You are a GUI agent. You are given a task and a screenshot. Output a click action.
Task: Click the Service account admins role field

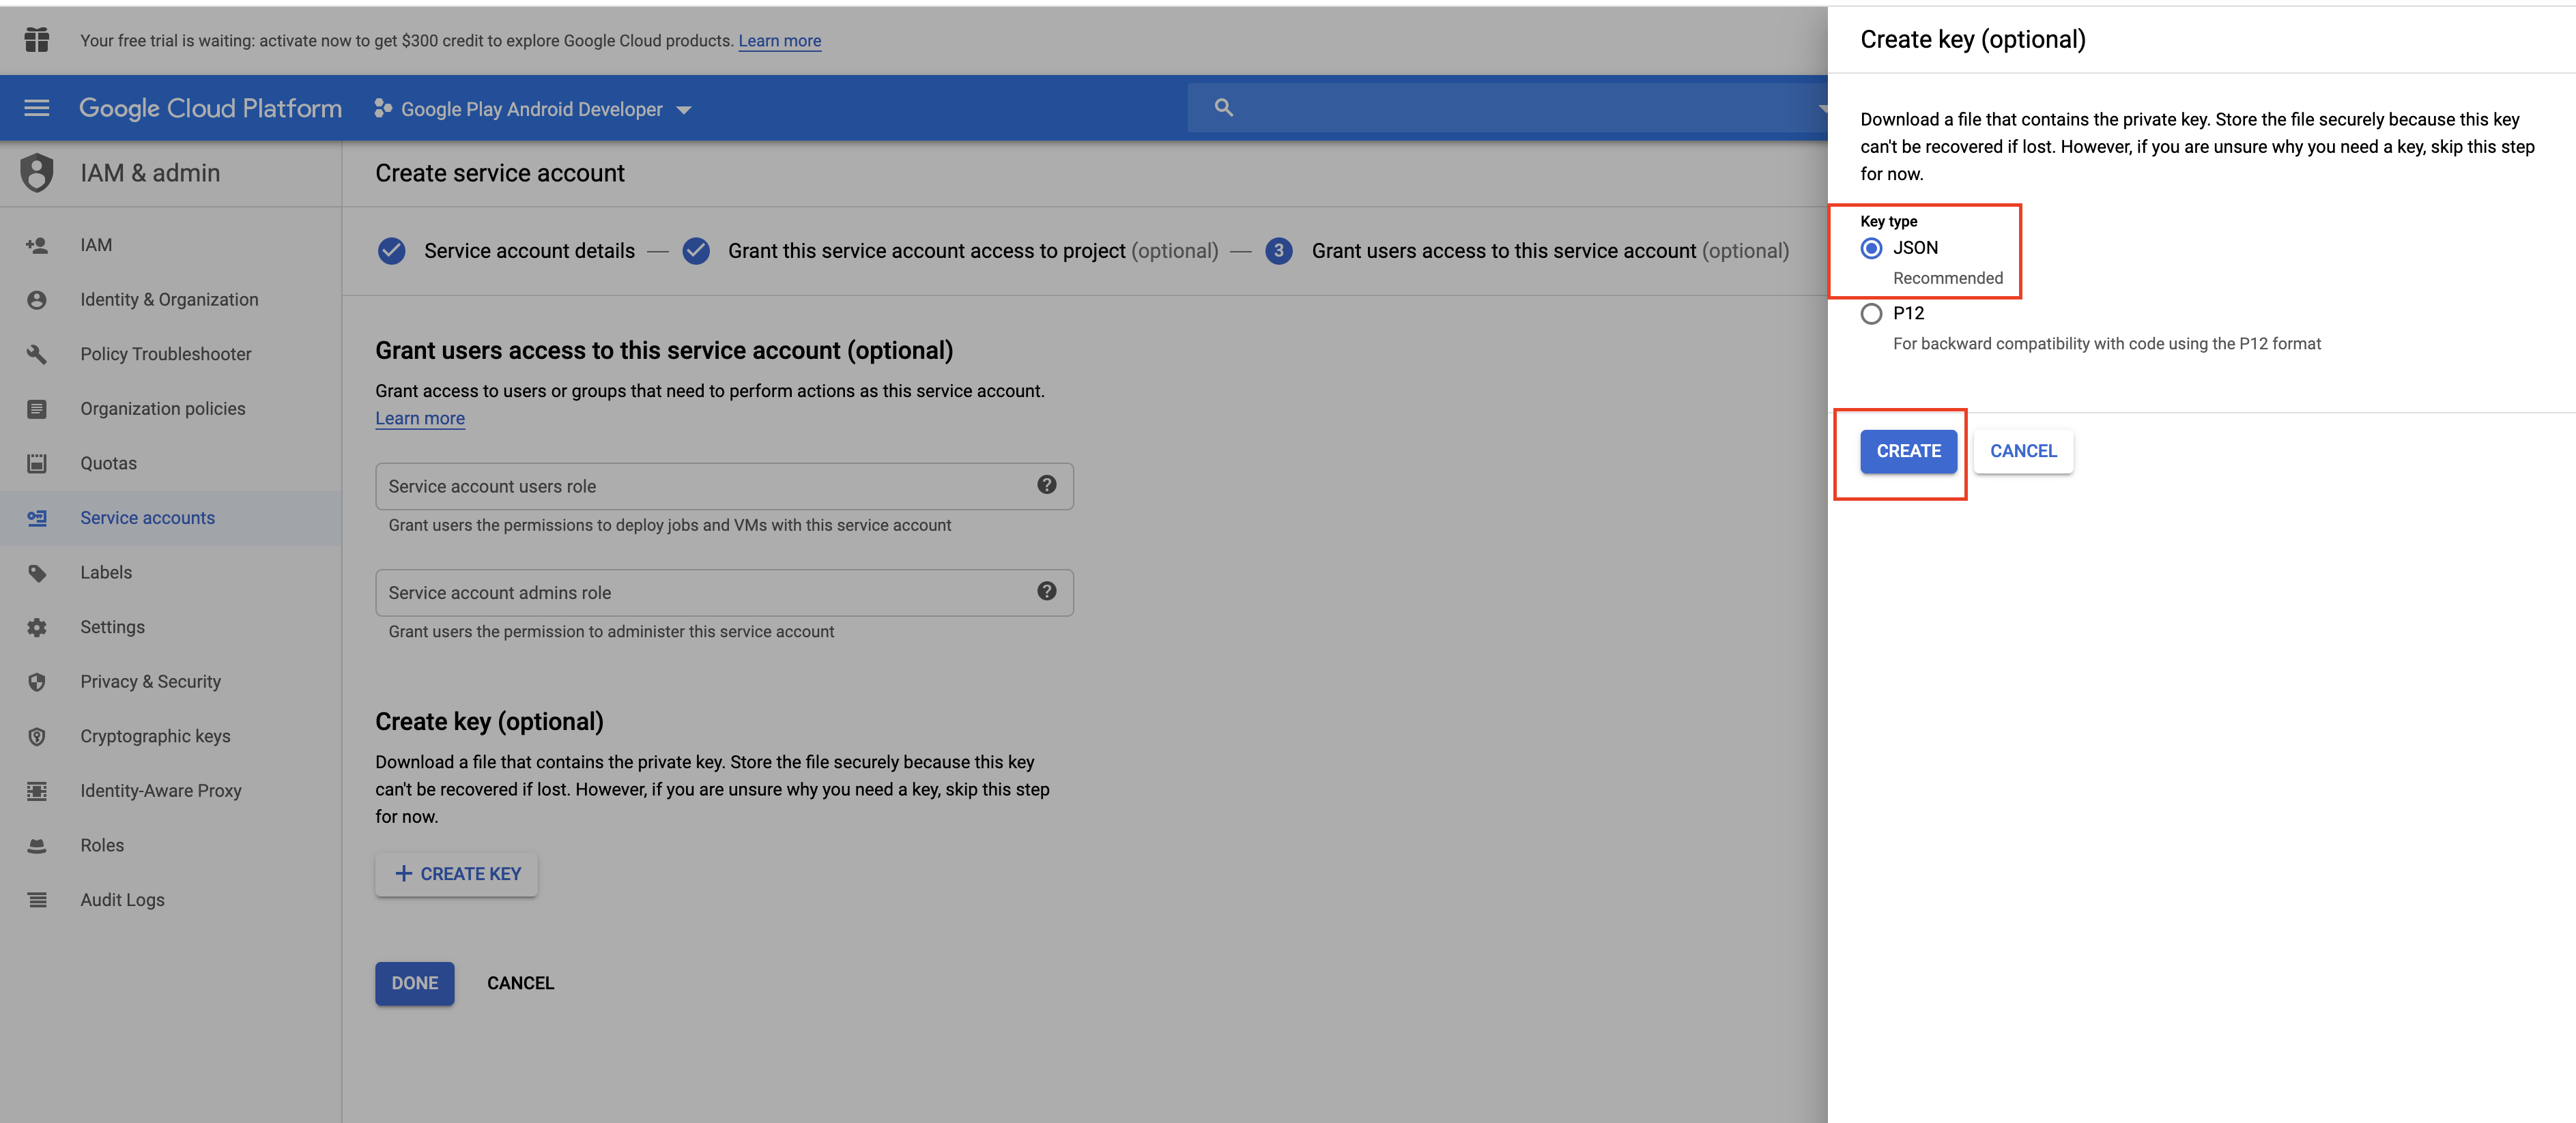(x=724, y=592)
